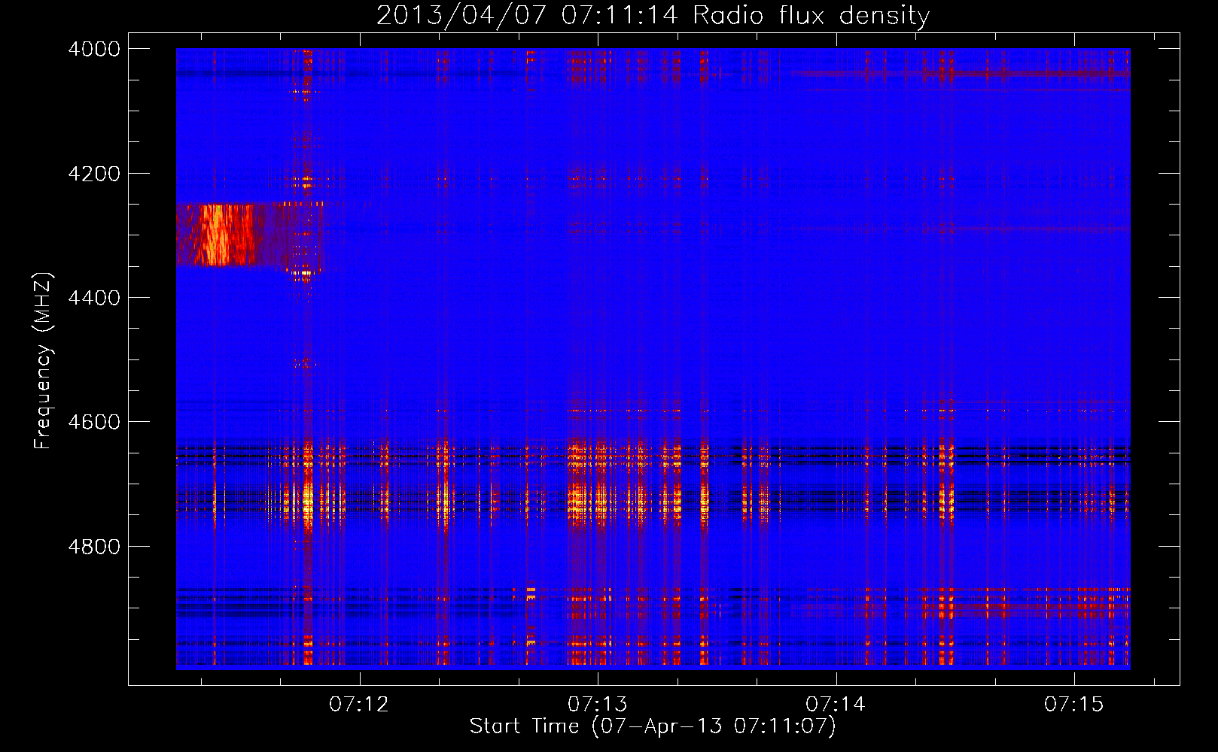The height and width of the screenshot is (752, 1218).
Task: Click the '07:14' time axis label
Action: point(836,704)
